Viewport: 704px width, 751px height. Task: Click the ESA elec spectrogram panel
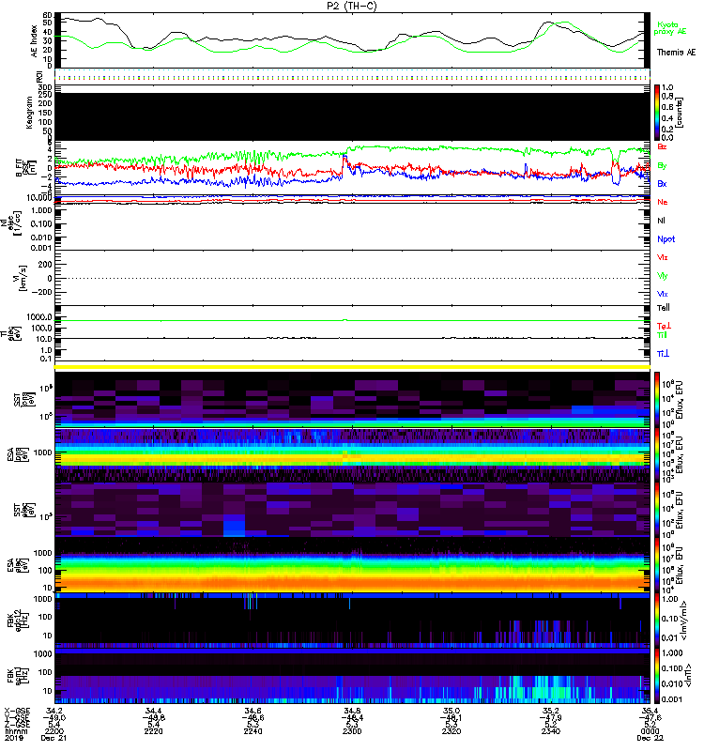[352, 565]
